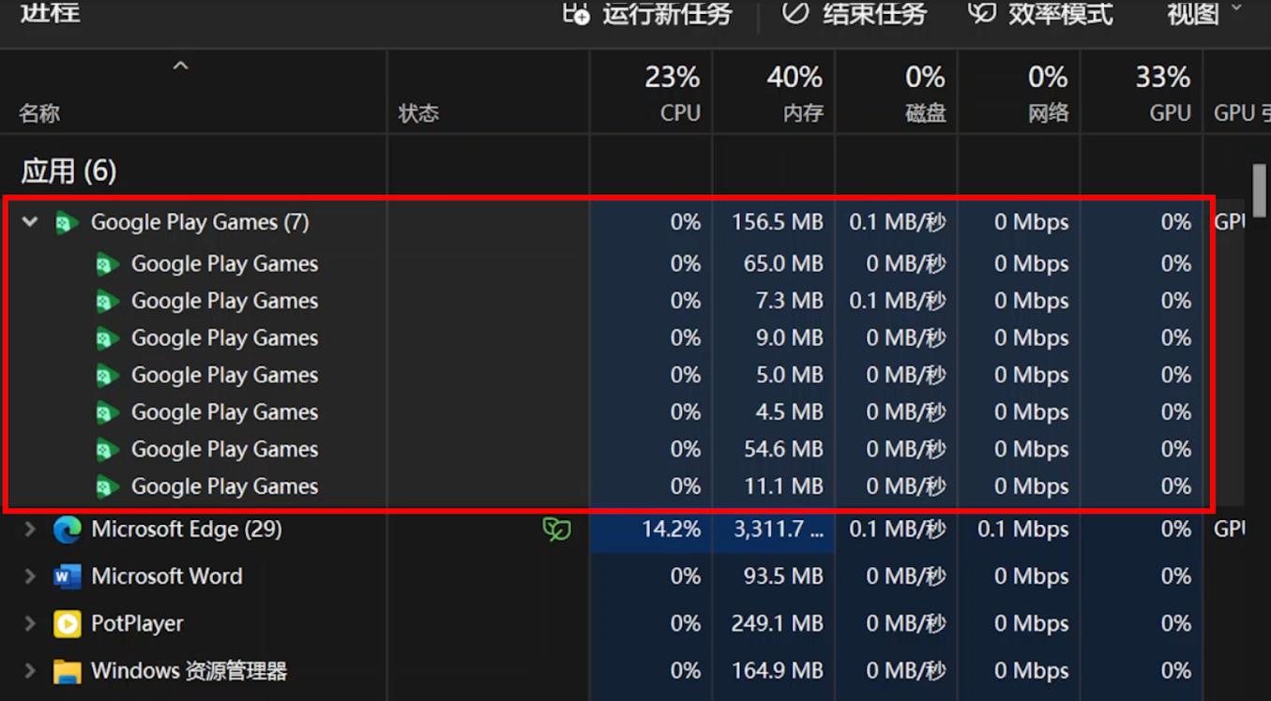Collapse the Google Play Games process group
Viewport: 1271px width, 701px height.
pos(28,222)
